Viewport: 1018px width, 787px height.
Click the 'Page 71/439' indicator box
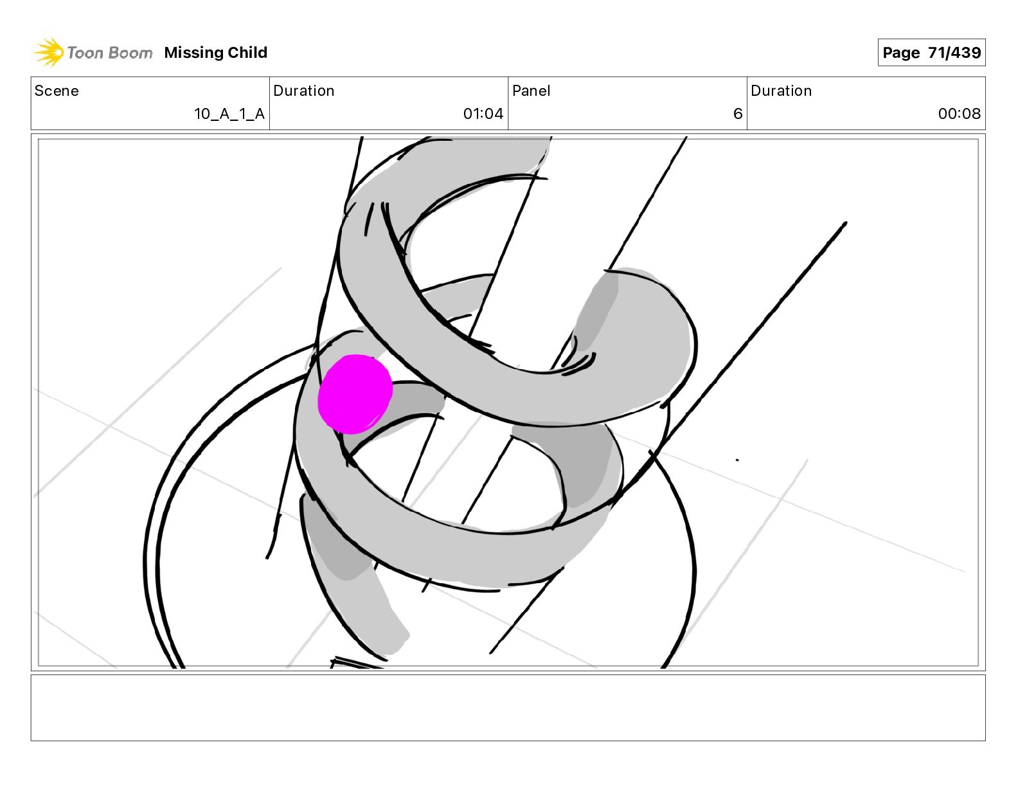pos(931,53)
